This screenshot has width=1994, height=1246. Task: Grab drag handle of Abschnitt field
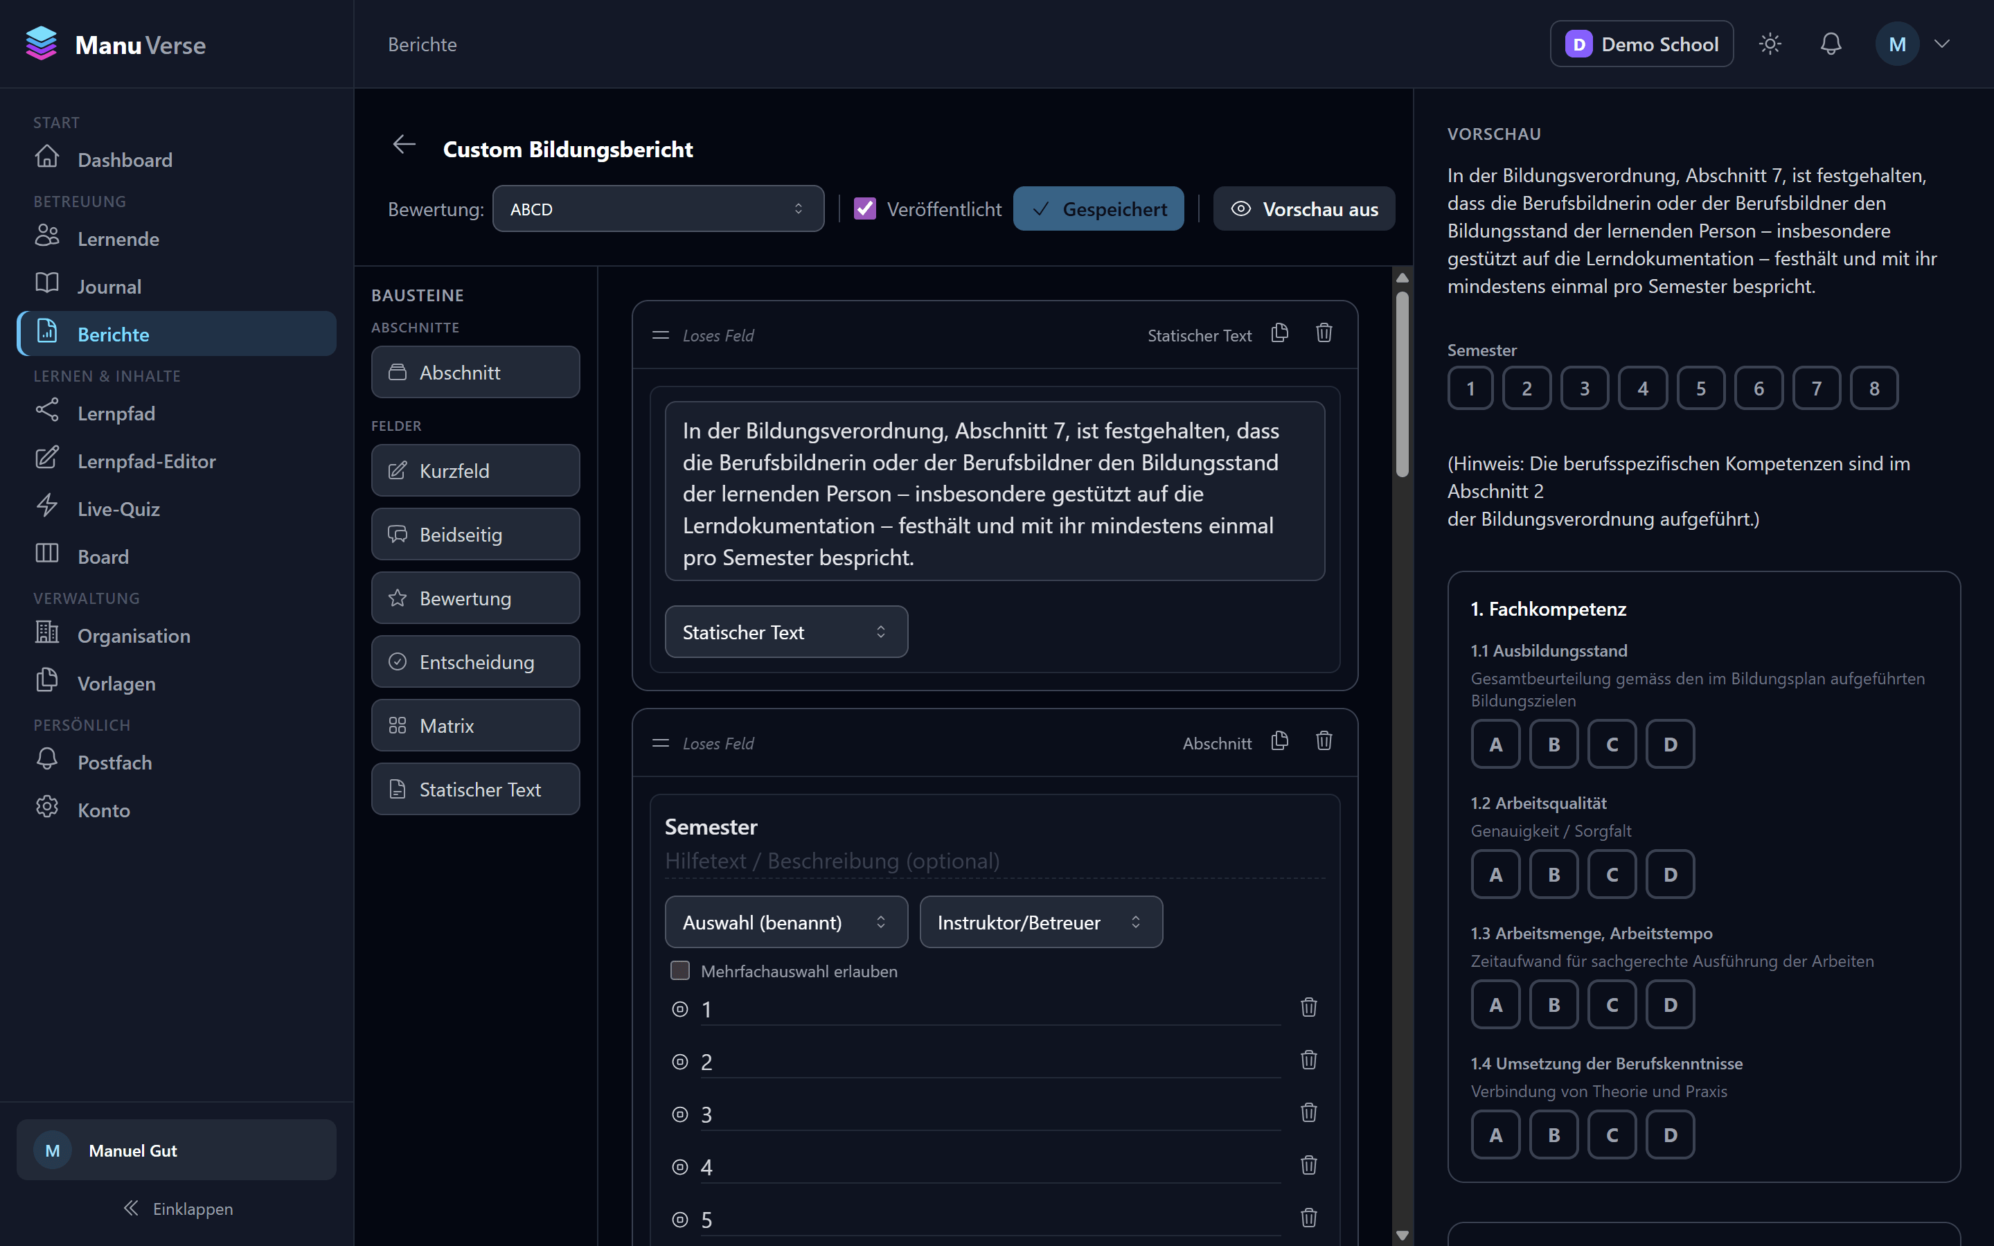pos(660,743)
